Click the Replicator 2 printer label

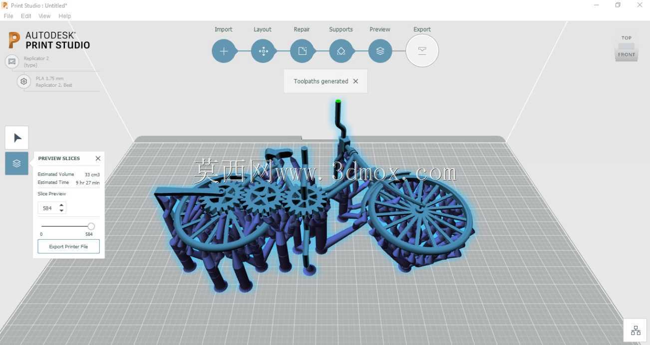36,58
